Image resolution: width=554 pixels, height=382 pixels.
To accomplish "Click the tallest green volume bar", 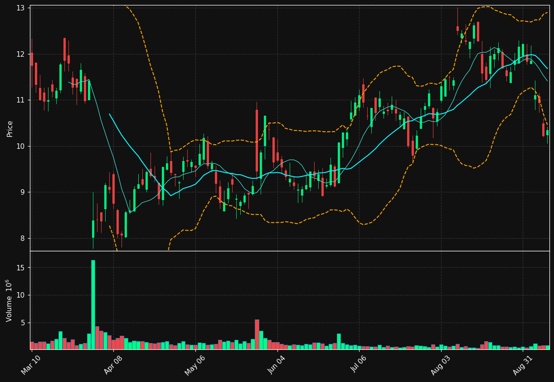I will [x=93, y=304].
